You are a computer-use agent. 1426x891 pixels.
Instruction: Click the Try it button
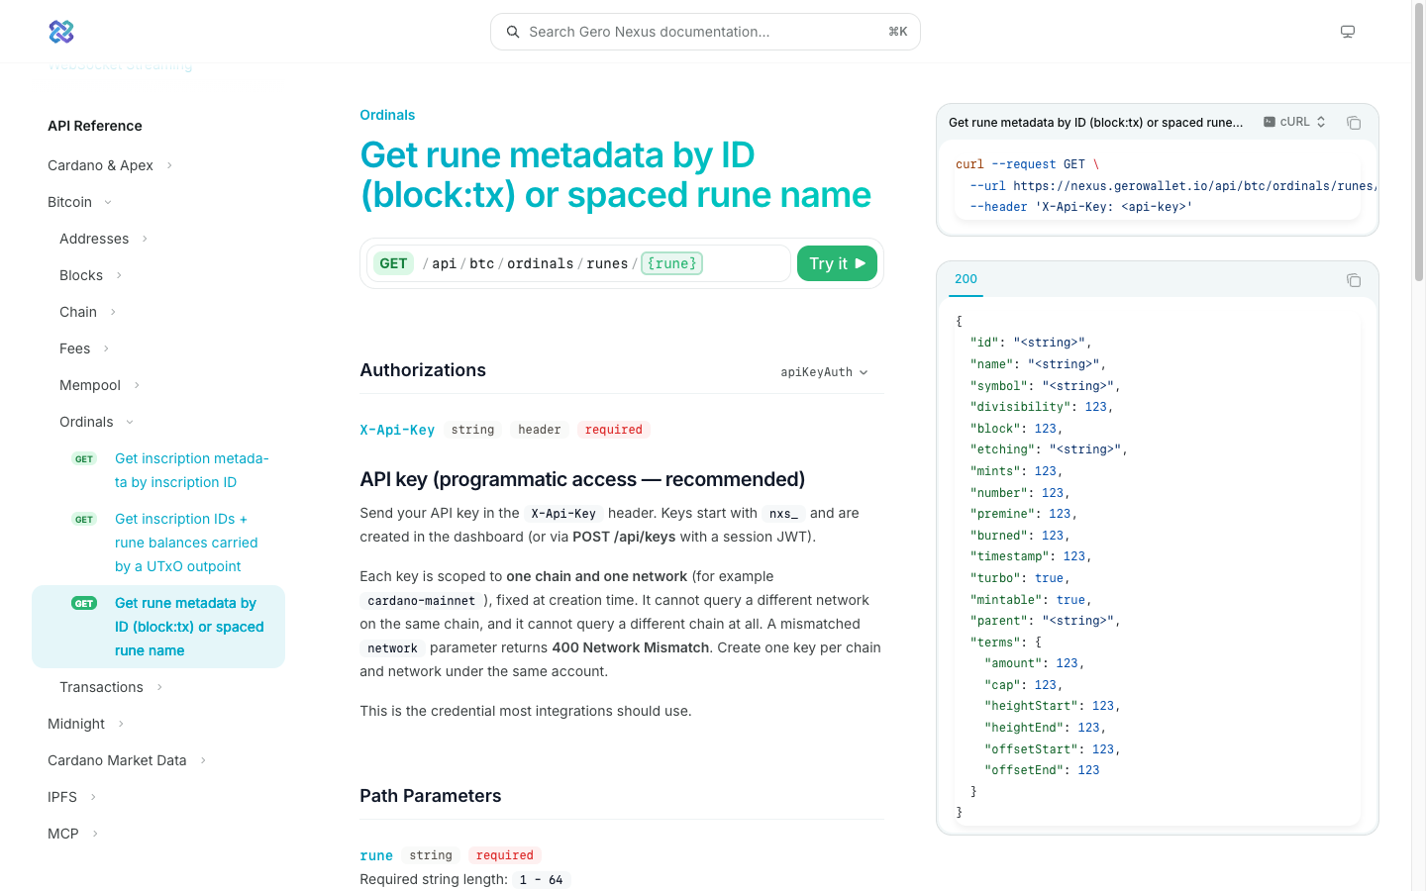coord(837,263)
